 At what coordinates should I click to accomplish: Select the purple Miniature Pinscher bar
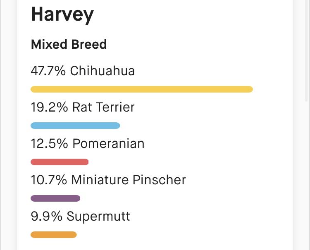[x=55, y=198]
